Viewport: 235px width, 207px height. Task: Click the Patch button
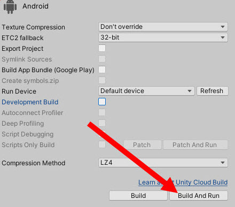(143, 145)
